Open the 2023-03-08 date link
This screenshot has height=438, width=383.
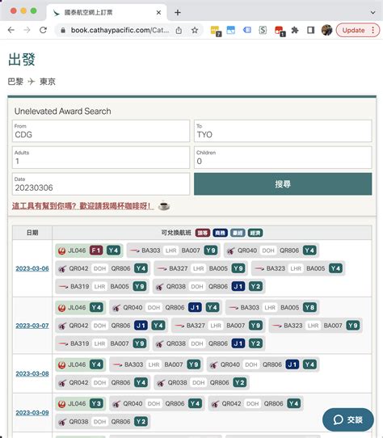point(32,373)
